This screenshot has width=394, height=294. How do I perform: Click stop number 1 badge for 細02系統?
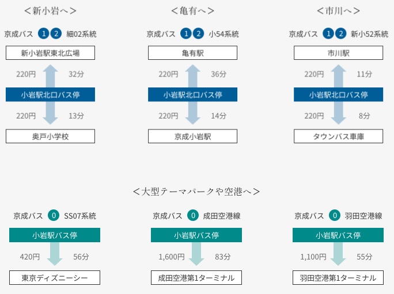43,34
